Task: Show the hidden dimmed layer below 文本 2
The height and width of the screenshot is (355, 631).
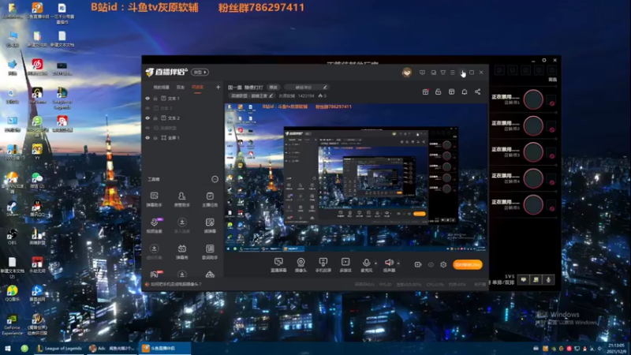Action: pyautogui.click(x=147, y=128)
